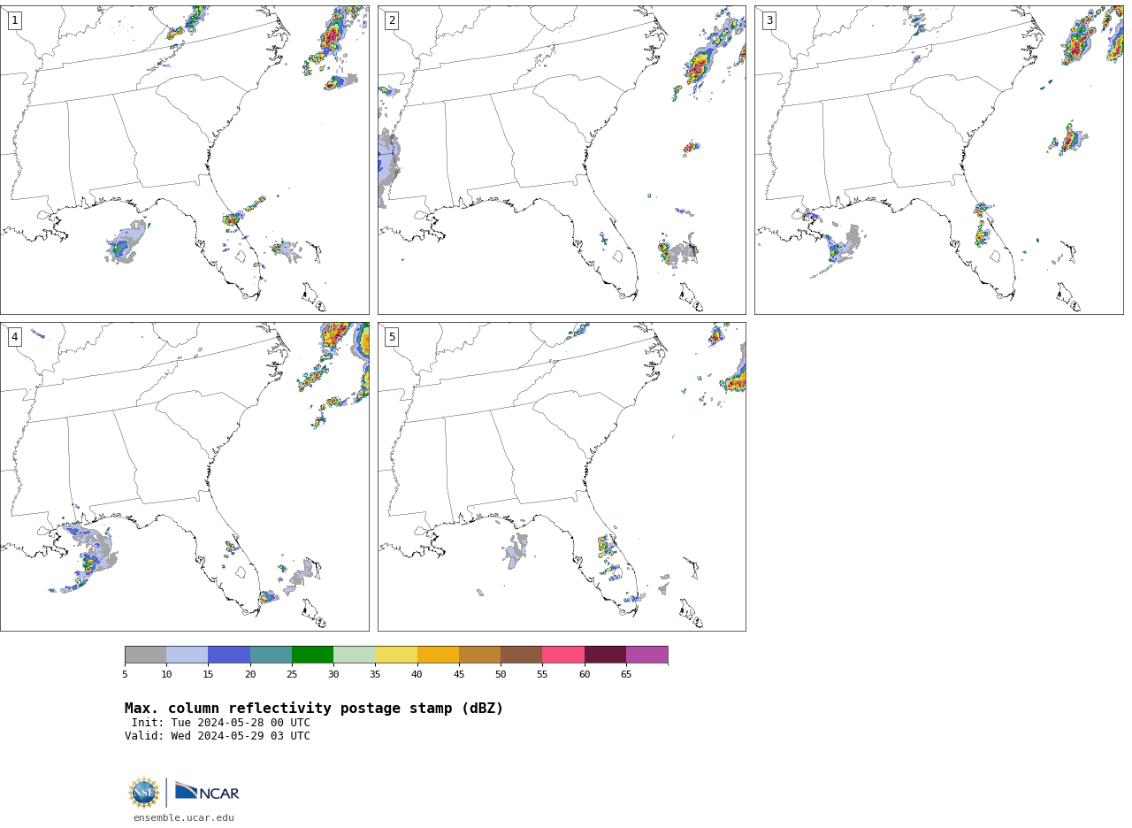
Task: Open ensemble member 4 reflectivity map
Action: point(185,477)
